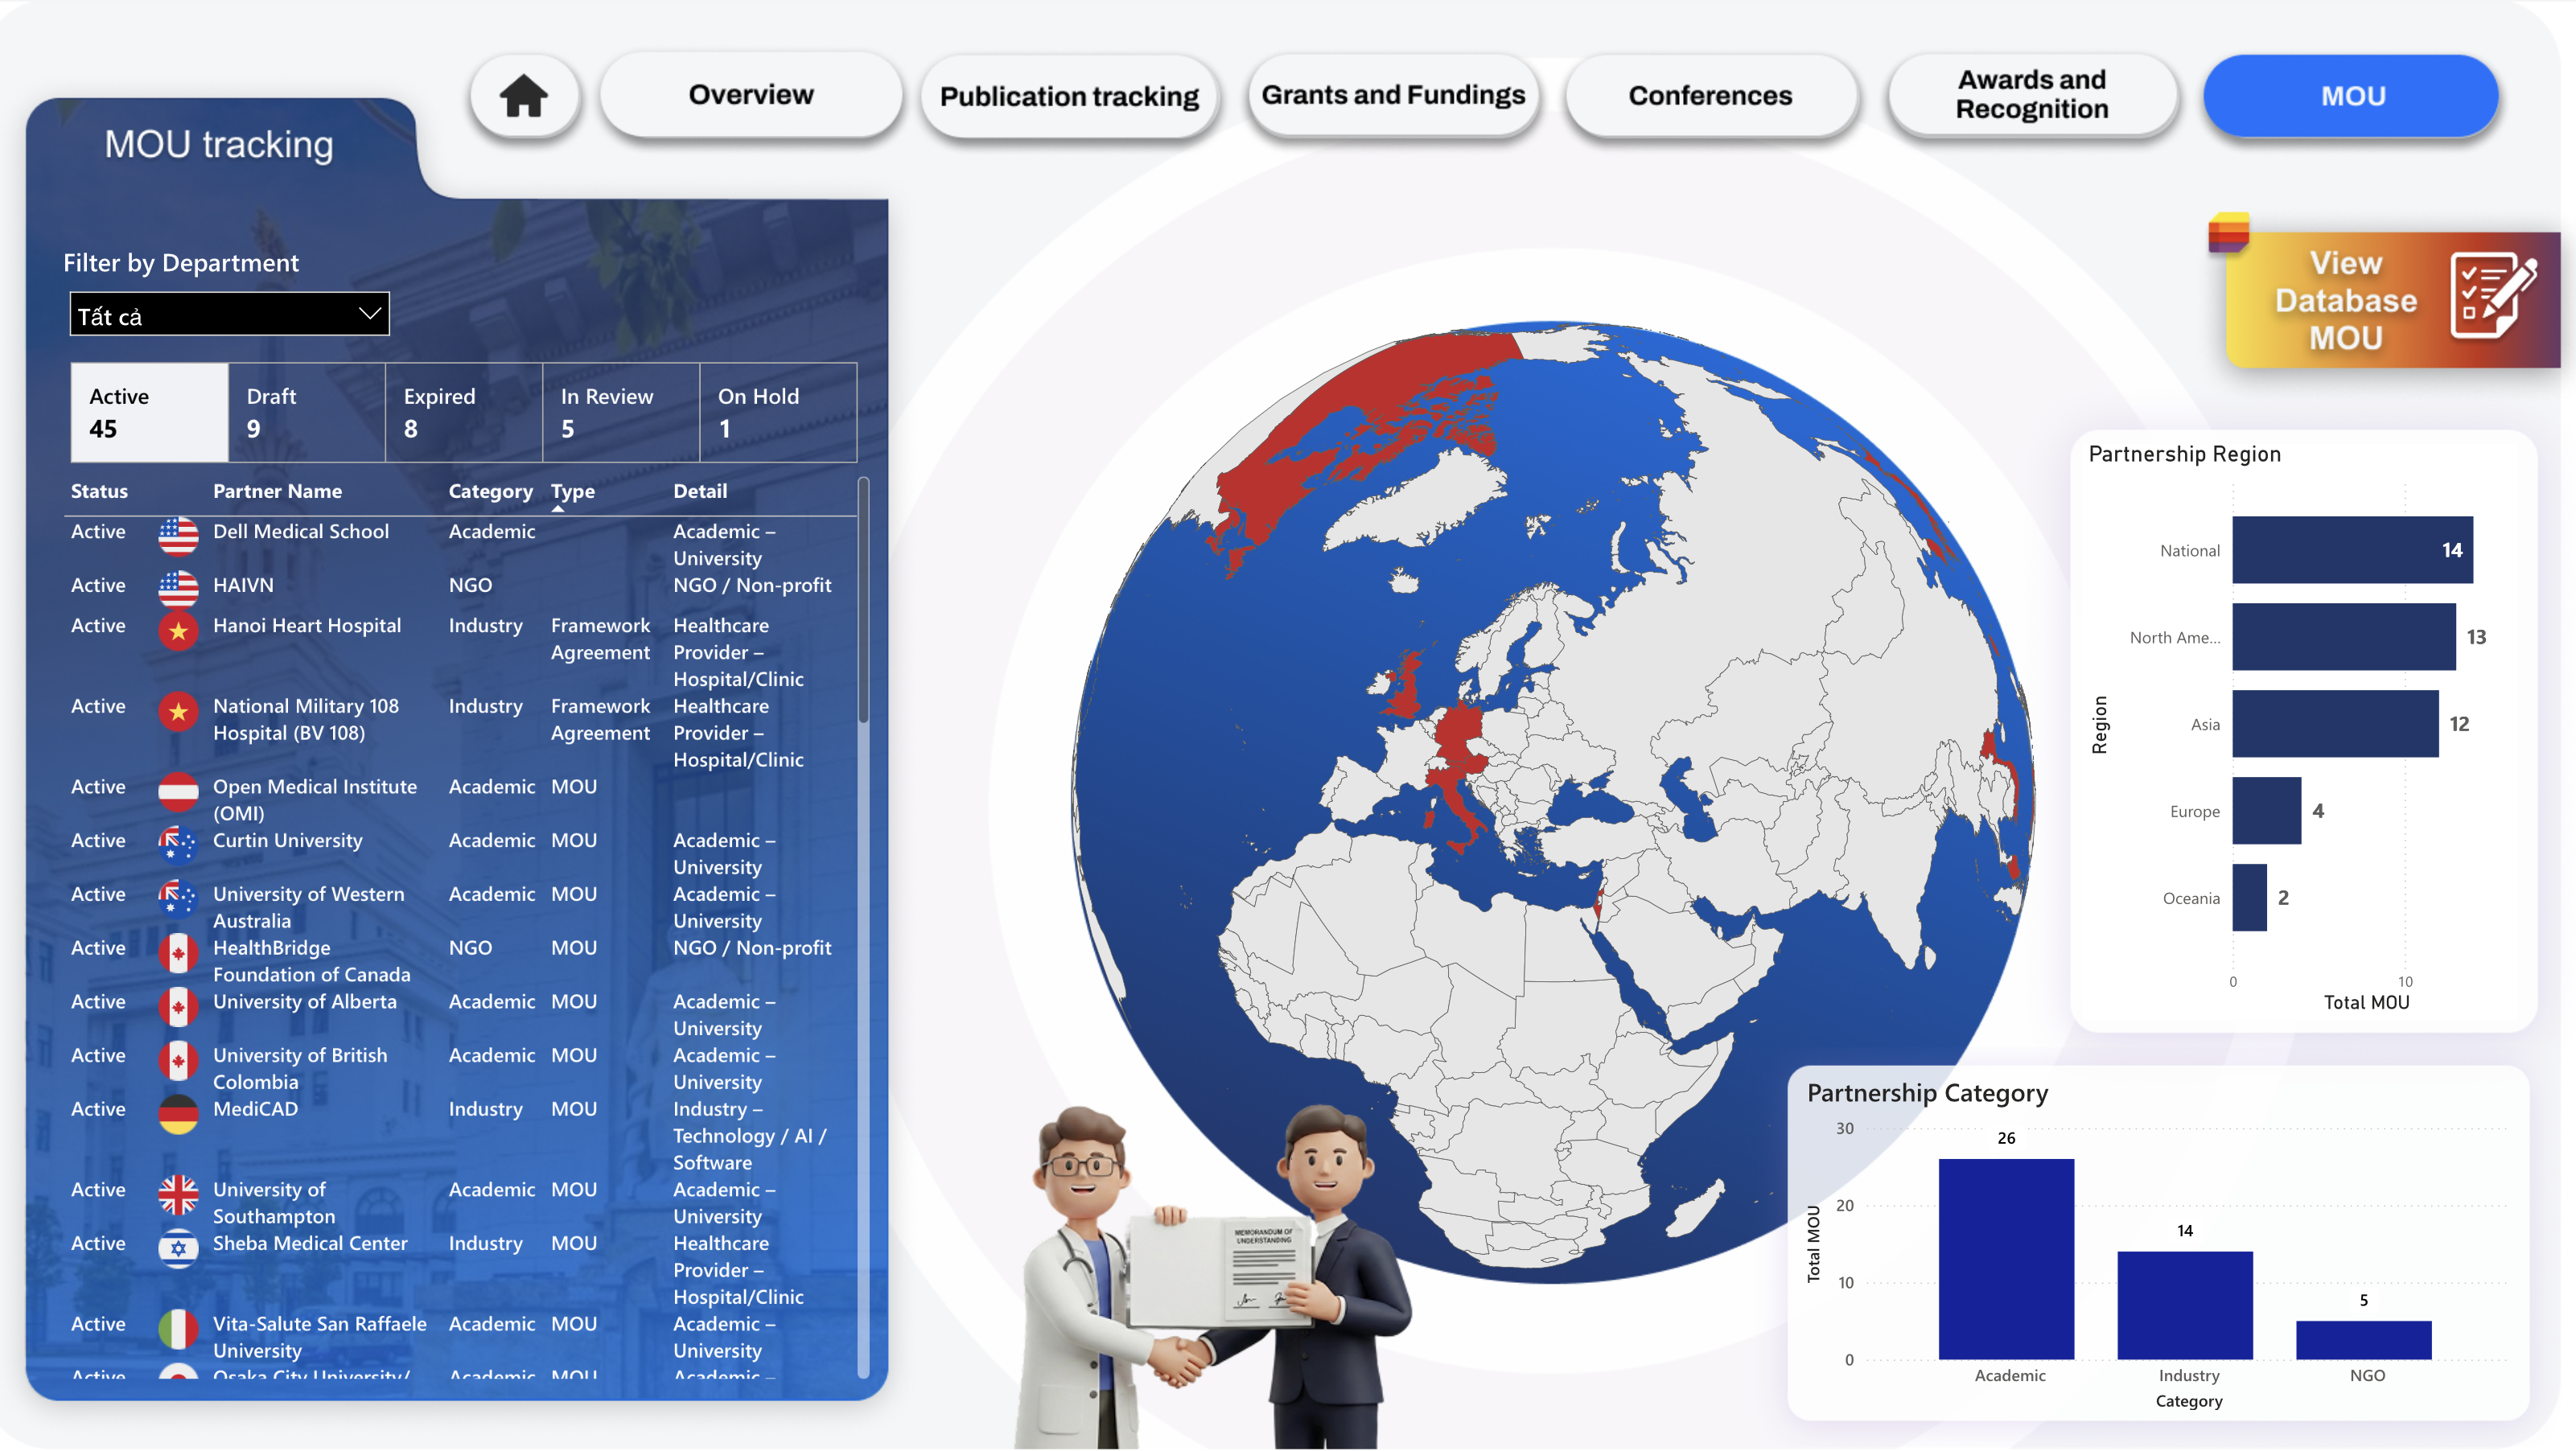Click the HAIVN partner name
The height and width of the screenshot is (1451, 2576).
pos(243,586)
